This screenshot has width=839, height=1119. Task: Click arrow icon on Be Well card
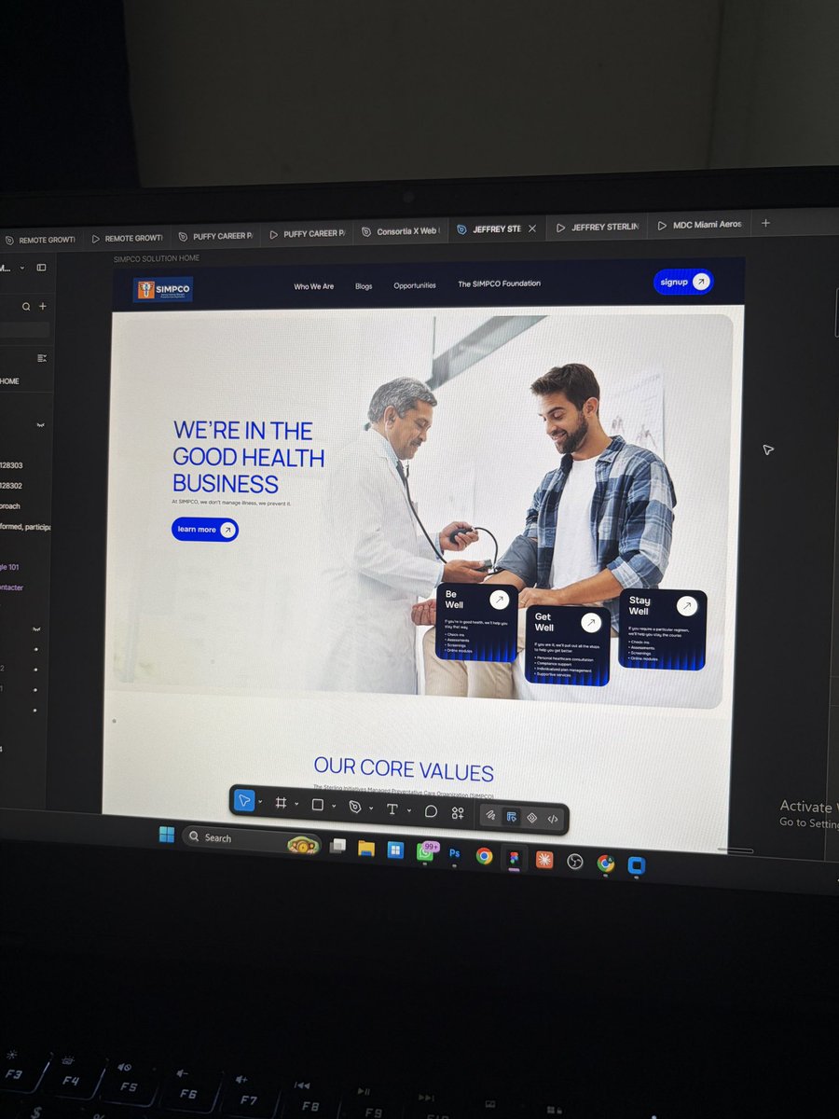(x=500, y=600)
